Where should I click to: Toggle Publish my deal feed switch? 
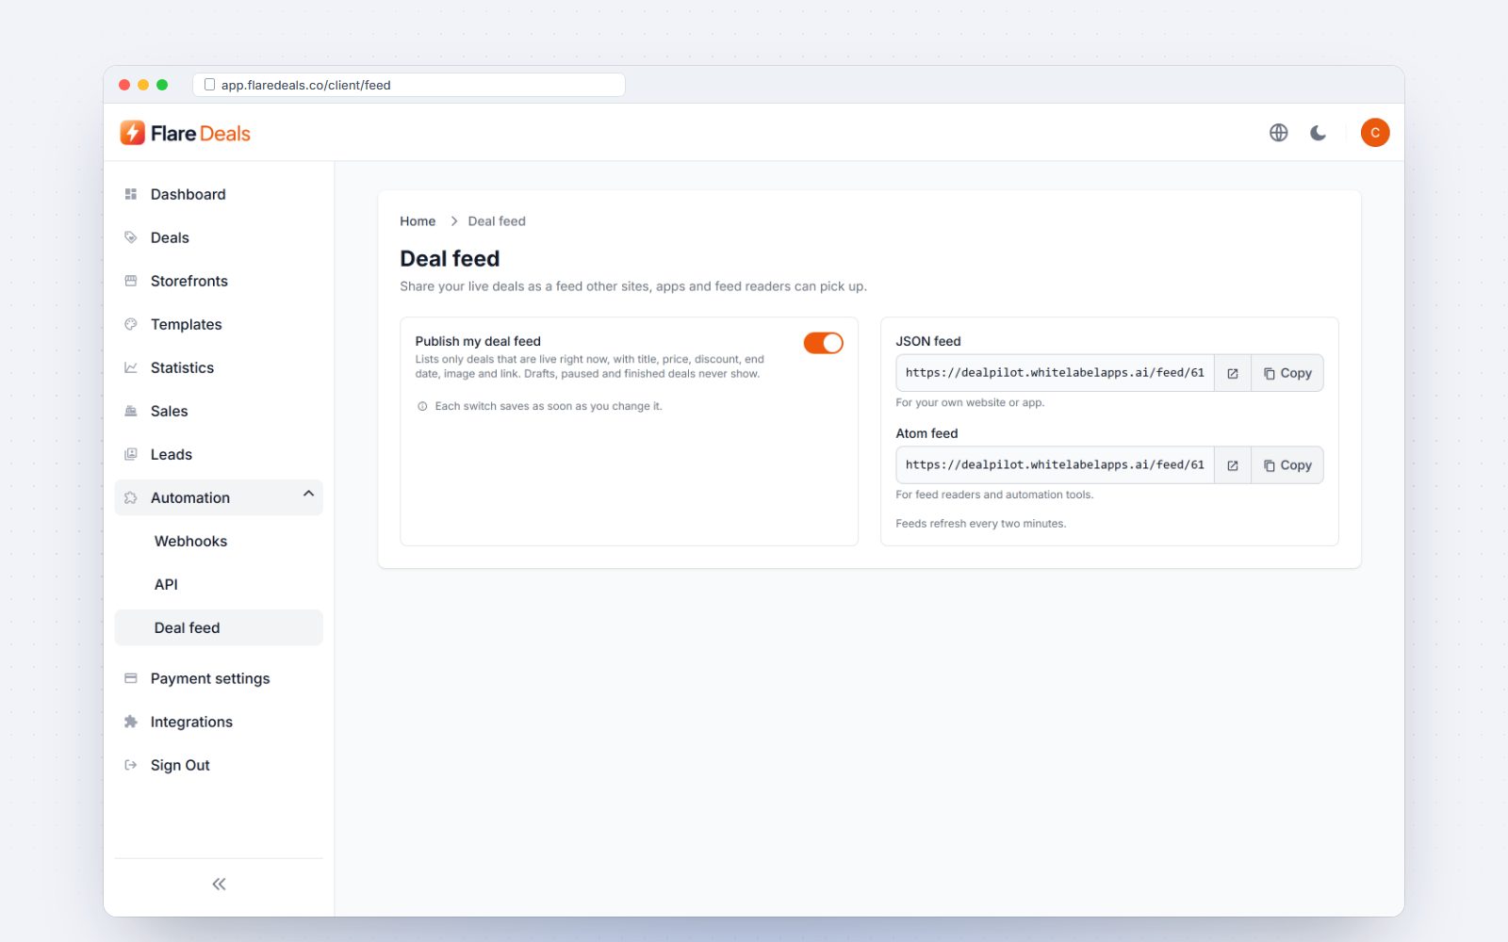[x=823, y=343]
